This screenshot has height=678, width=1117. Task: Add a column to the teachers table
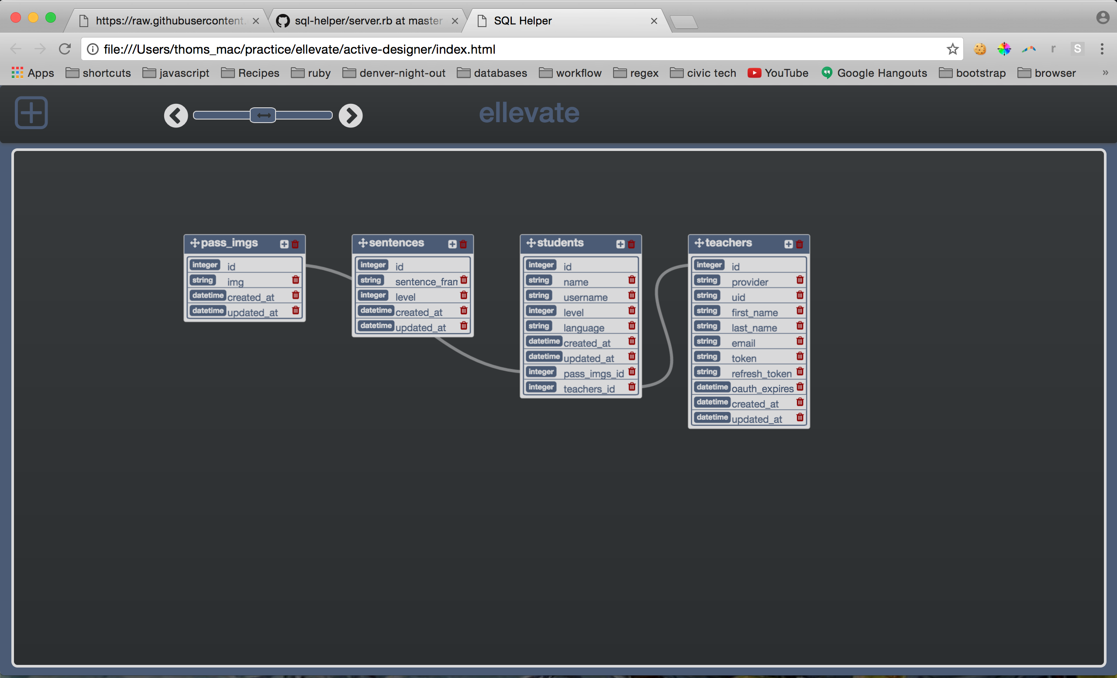coord(787,244)
